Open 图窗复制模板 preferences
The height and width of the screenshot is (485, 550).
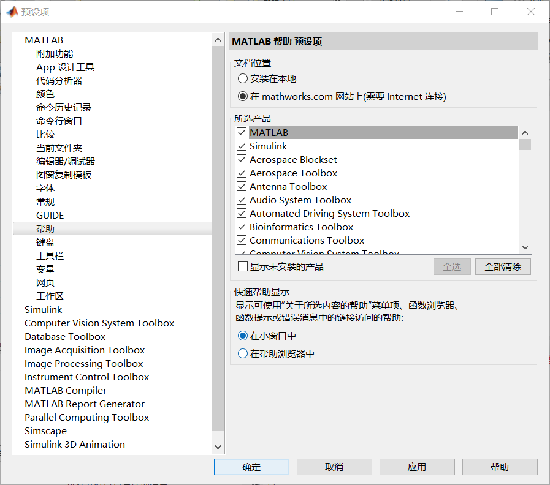(64, 175)
